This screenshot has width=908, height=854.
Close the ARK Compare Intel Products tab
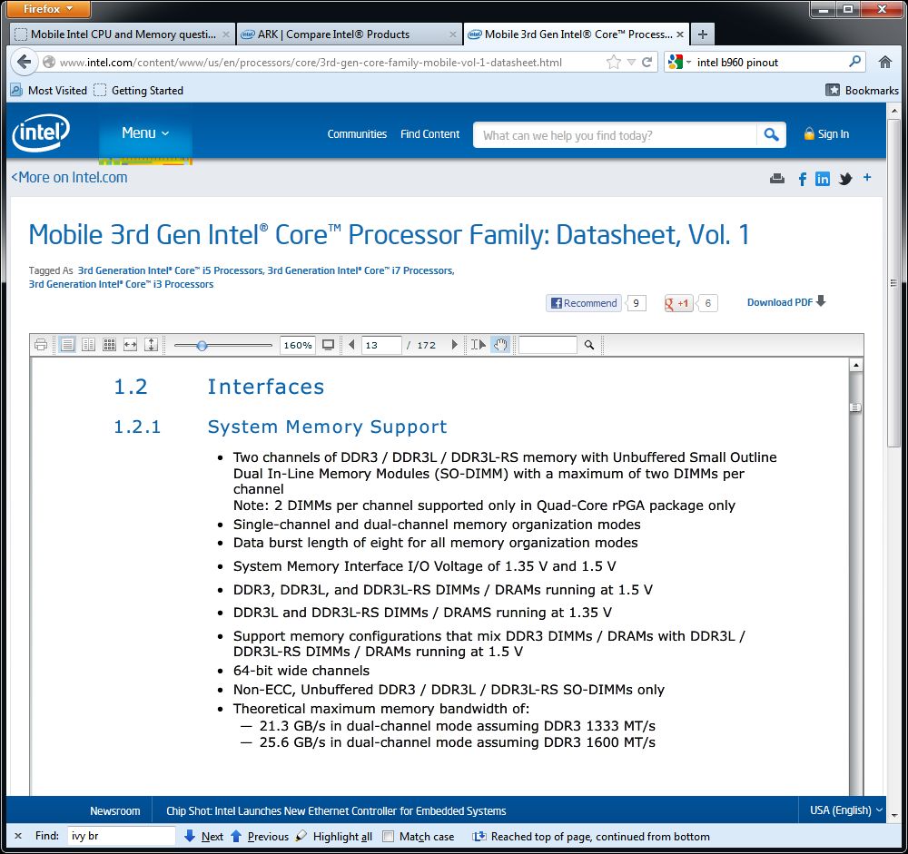453,34
